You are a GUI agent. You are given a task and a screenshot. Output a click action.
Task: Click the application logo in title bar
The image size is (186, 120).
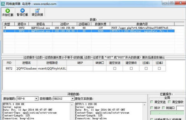pyautogui.click(x=3, y=4)
